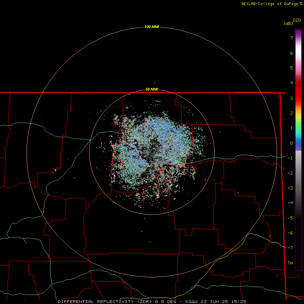Viewport: 304px width, 304px height.
Task: Click the TH threshold label on the scale
Action: (x=290, y=263)
